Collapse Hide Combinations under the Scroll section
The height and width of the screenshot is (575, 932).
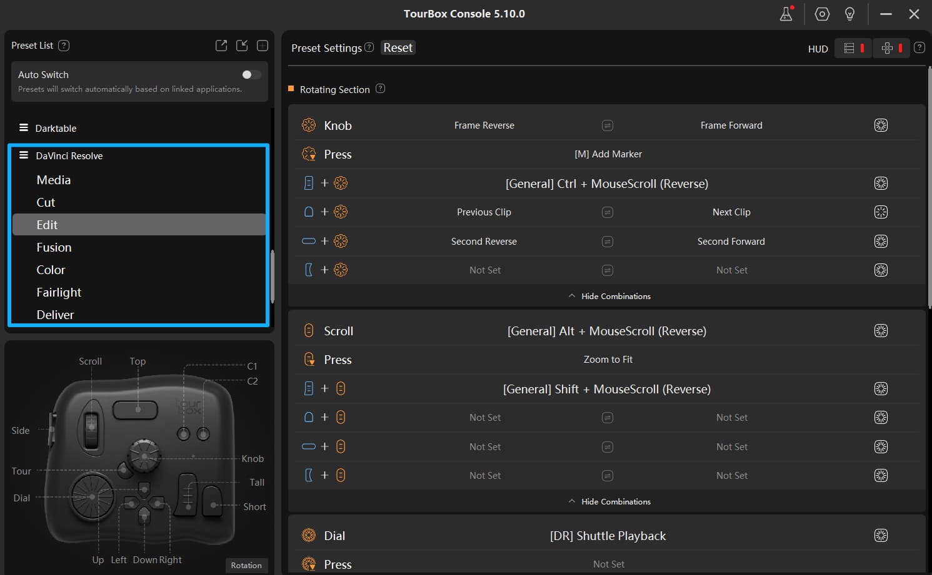pos(608,501)
